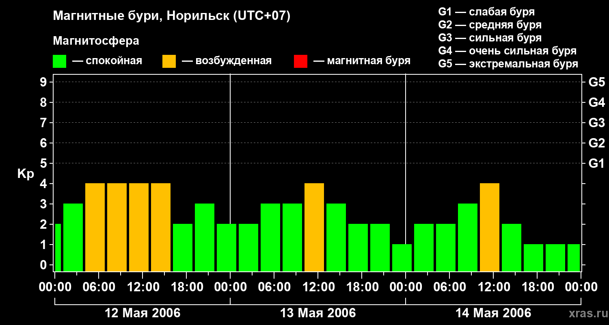Click the legend text '— магнитная буря'
Viewport: 609px width, 325px height.
[362, 61]
